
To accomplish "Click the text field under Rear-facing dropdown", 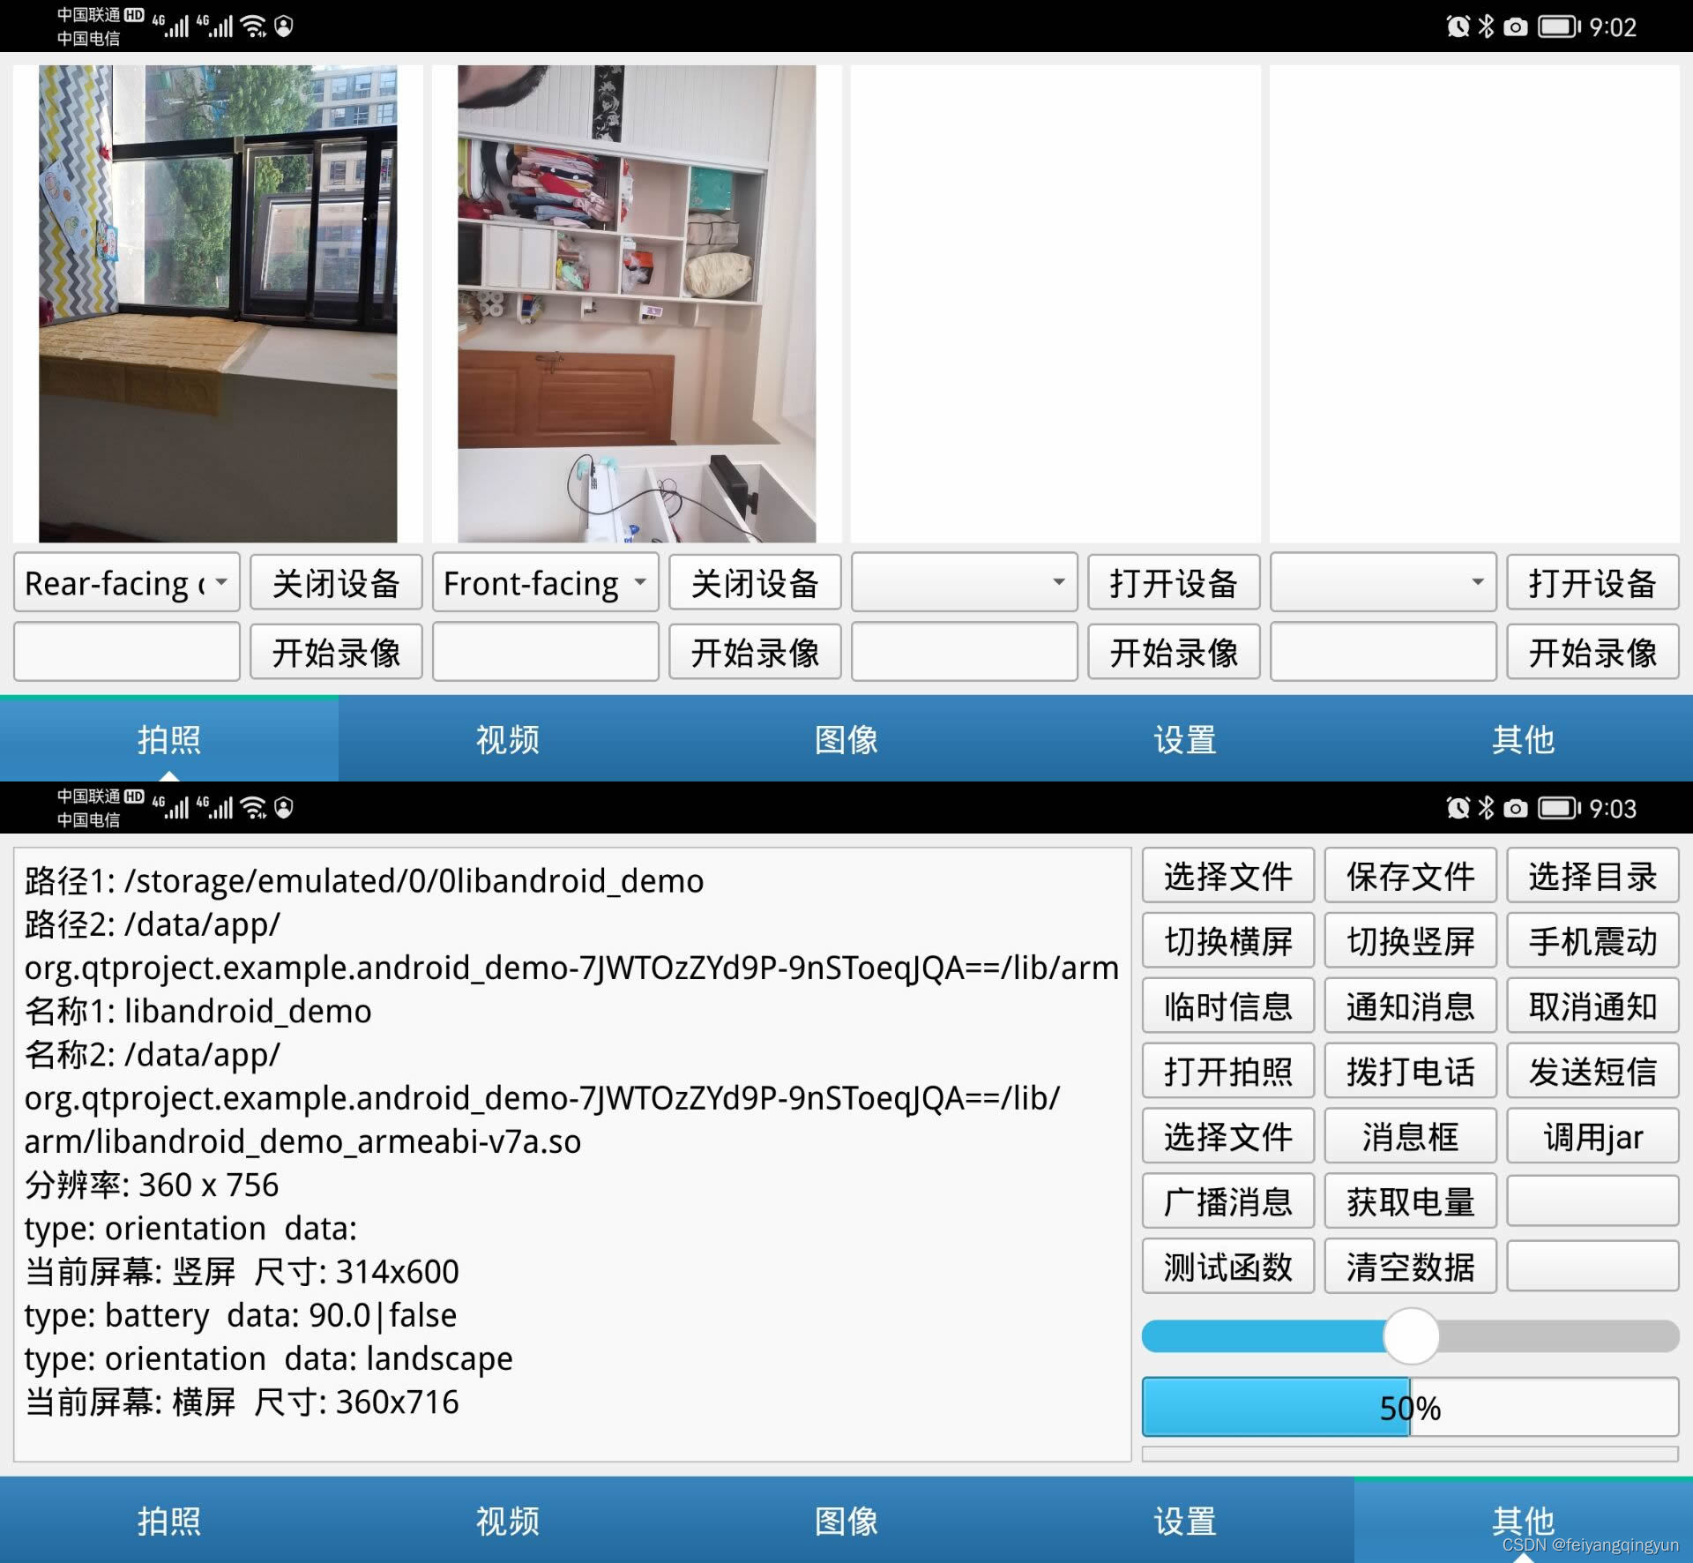I will [x=127, y=653].
